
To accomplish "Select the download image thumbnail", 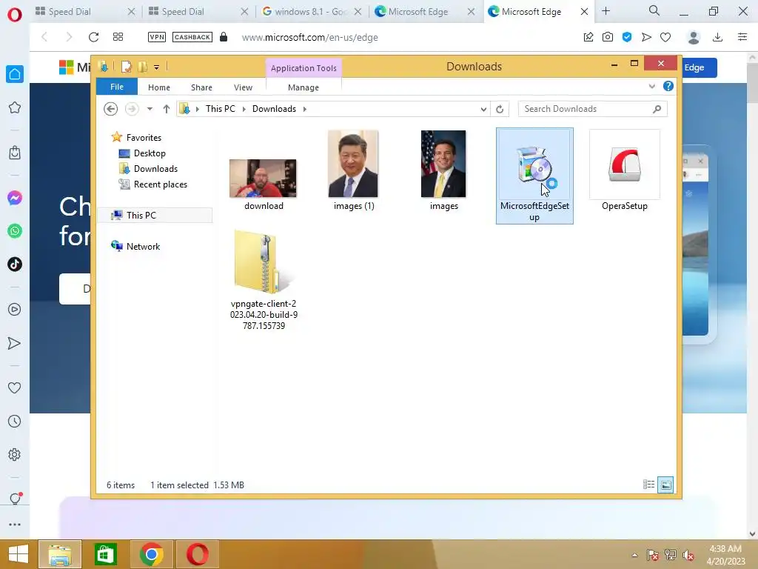I will [x=263, y=178].
